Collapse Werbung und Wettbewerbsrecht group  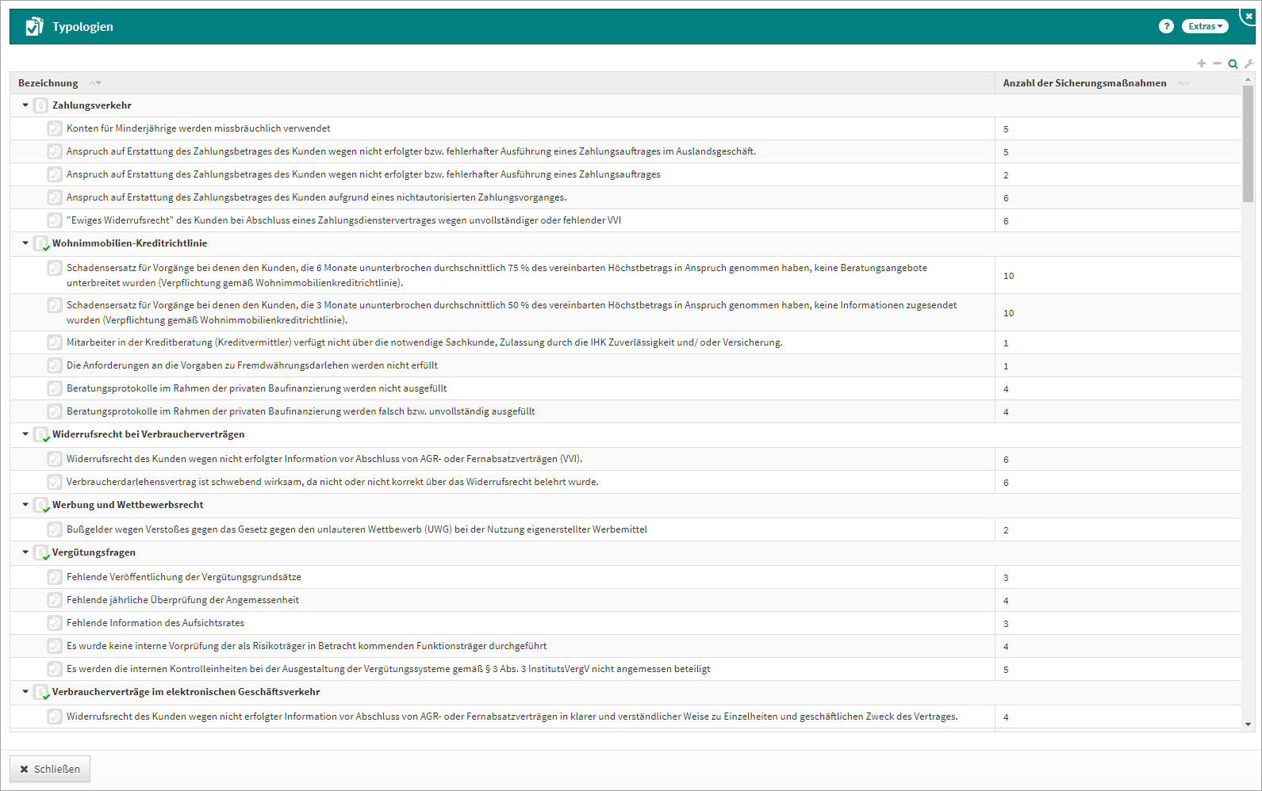(25, 505)
